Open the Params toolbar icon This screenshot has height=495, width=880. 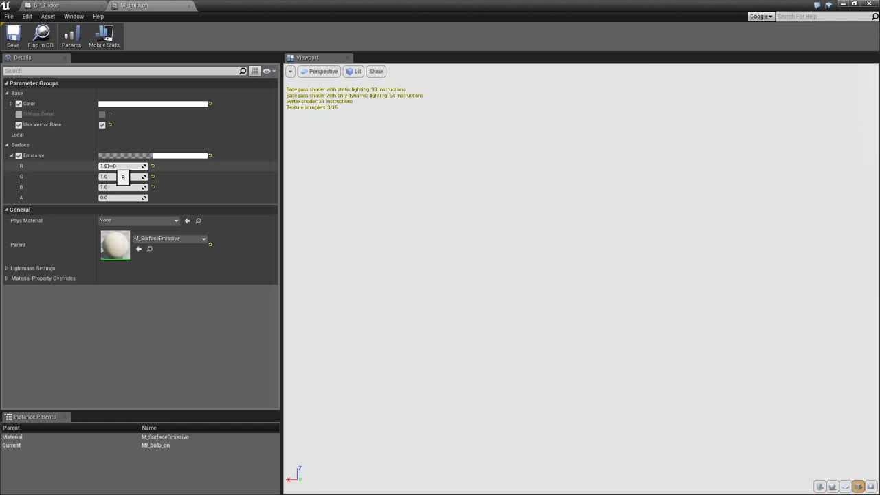click(x=71, y=36)
